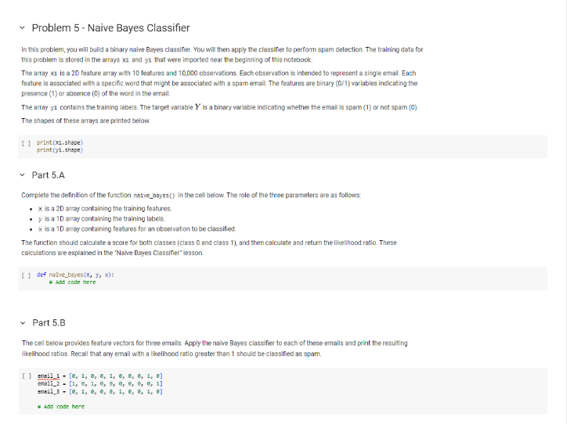Click the Add code here comment under naive_bayes
Image resolution: width=567 pixels, height=424 pixels.
point(72,282)
